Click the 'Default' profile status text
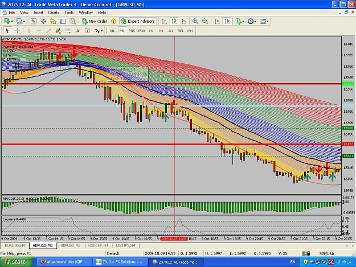356x267 pixels. (x=113, y=253)
